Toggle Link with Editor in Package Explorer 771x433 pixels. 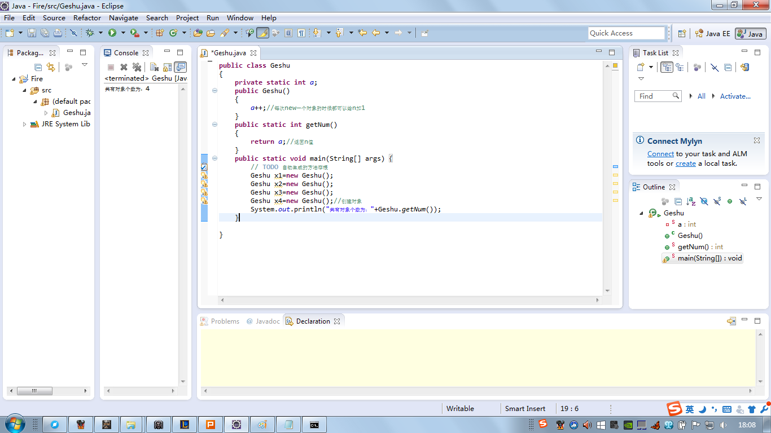(x=51, y=67)
